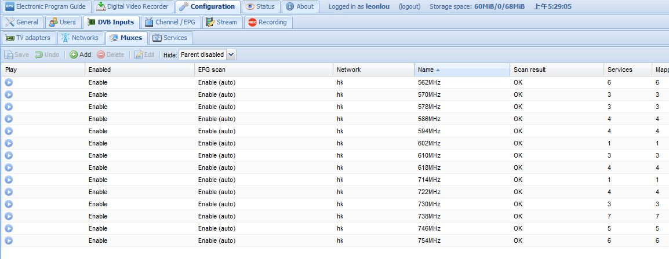Sort by the Scan result column header
669x259 pixels.
(557, 70)
